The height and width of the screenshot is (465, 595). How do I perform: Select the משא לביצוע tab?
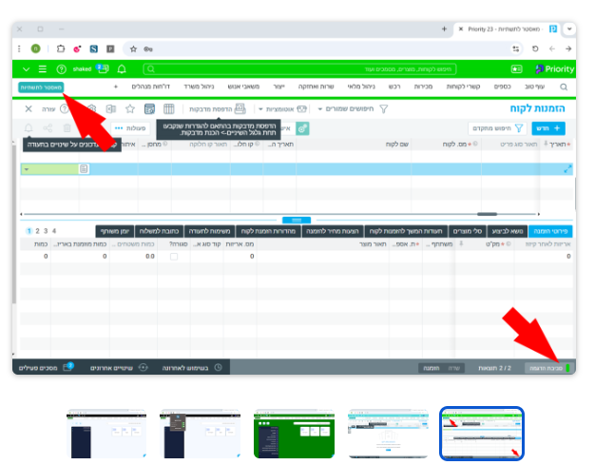[507, 231]
